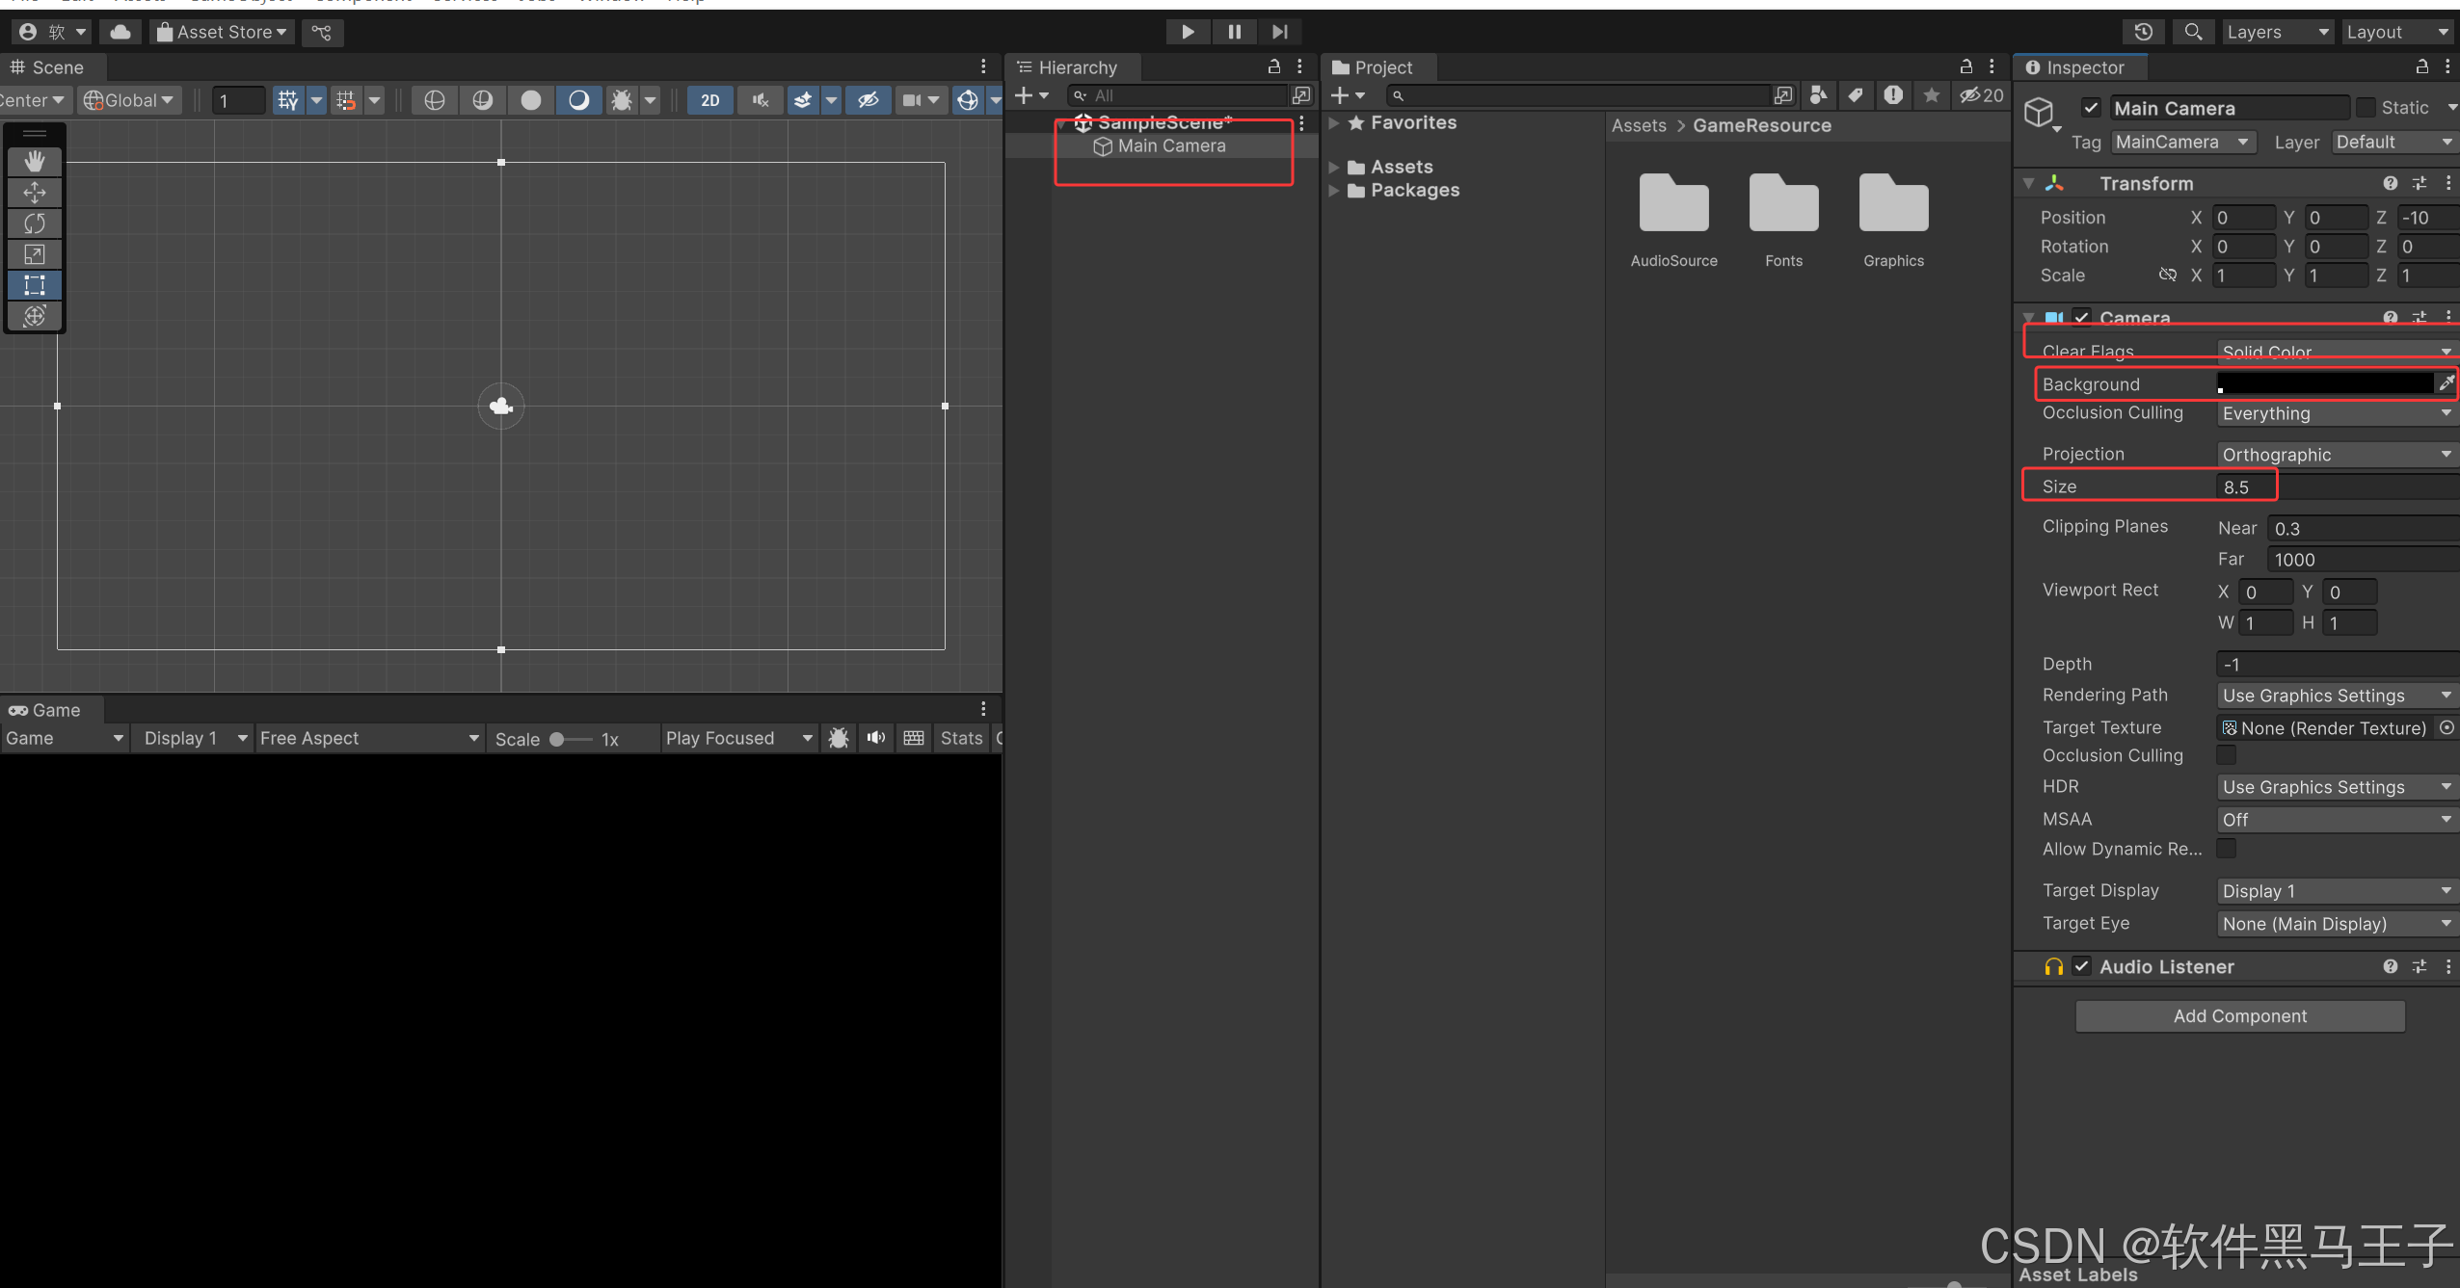
Task: Disable the Audio Listener component checkbox
Action: tap(2082, 966)
